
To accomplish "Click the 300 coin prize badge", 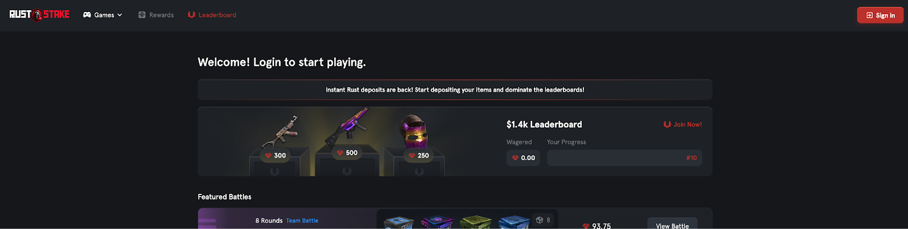I will (x=275, y=155).
